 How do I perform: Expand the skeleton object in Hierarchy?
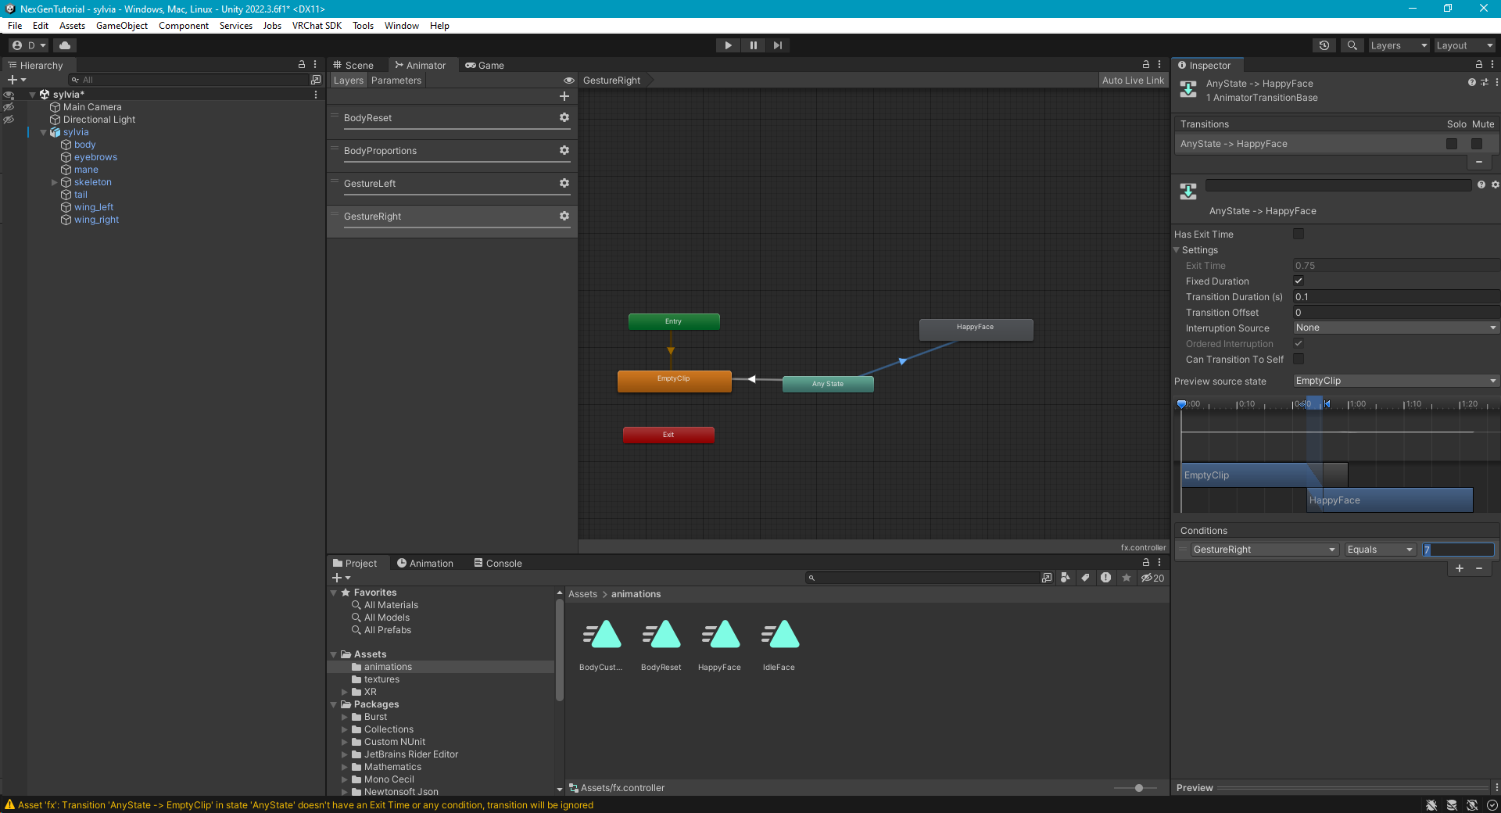click(54, 182)
